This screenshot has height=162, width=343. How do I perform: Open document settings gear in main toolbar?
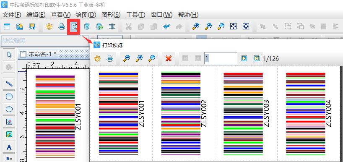coord(49,27)
